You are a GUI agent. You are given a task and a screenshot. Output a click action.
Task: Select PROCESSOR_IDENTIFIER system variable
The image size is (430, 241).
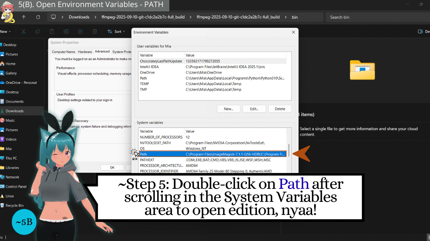[x=212, y=171]
